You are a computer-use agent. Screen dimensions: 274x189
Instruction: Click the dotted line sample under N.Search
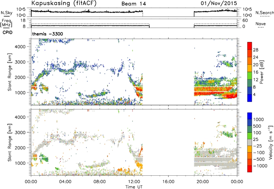(x=265, y=16)
